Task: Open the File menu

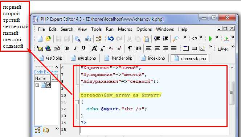Action: (x=41, y=29)
